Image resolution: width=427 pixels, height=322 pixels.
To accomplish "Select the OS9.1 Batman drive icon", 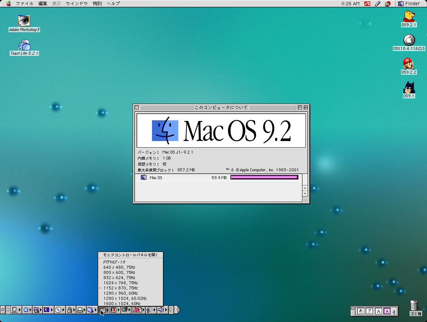I will point(409,88).
